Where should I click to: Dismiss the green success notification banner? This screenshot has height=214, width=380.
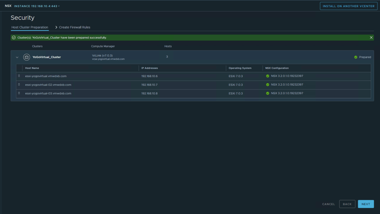click(x=371, y=37)
